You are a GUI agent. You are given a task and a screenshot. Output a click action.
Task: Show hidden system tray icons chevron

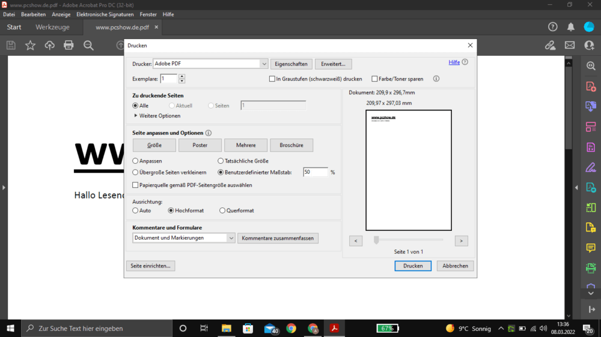click(501, 328)
